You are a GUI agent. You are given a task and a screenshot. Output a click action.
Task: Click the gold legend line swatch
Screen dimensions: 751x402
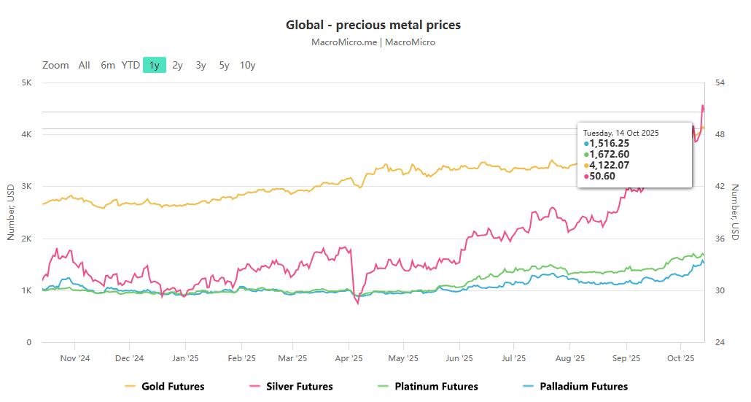131,387
